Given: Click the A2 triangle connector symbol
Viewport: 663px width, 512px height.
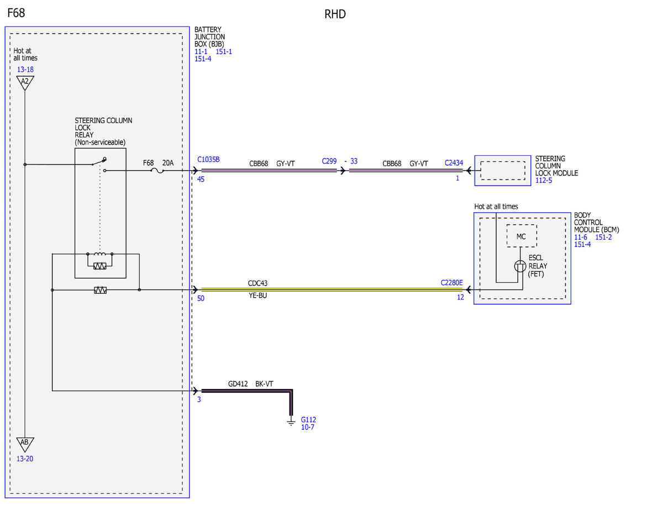Looking at the screenshot, I should click(24, 82).
